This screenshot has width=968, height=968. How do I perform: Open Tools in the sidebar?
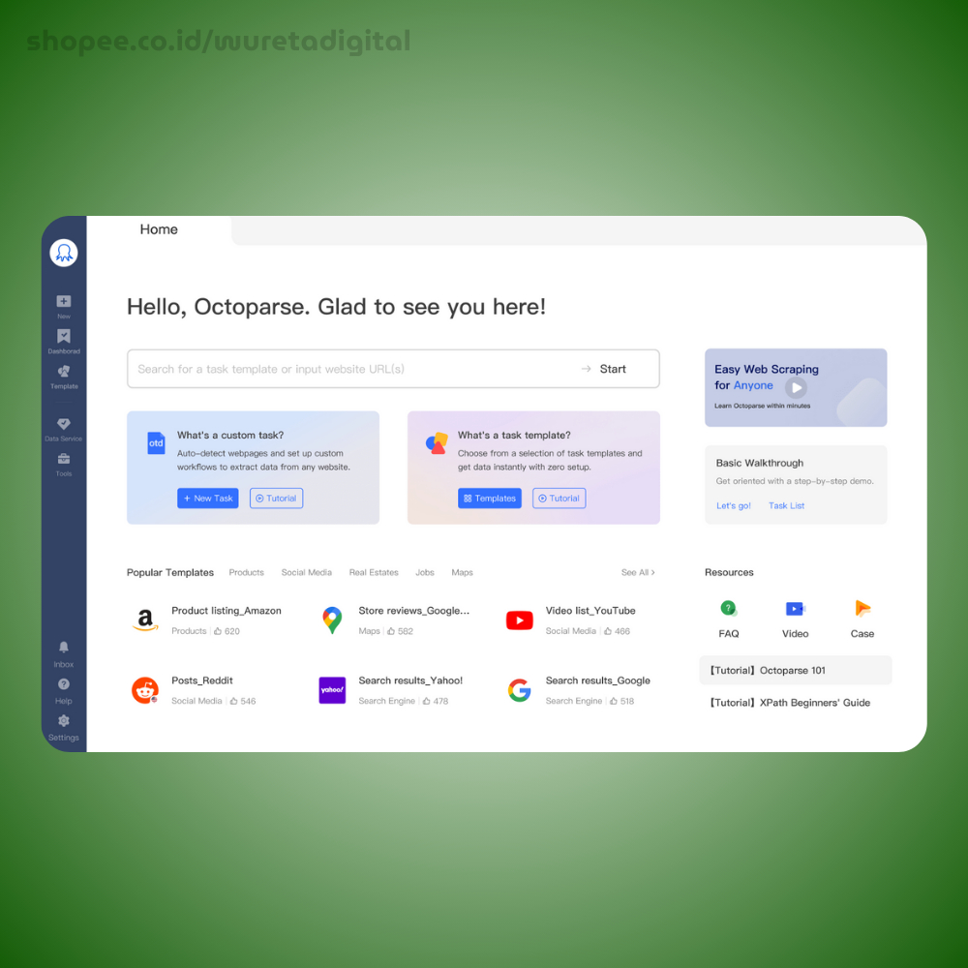[64, 465]
